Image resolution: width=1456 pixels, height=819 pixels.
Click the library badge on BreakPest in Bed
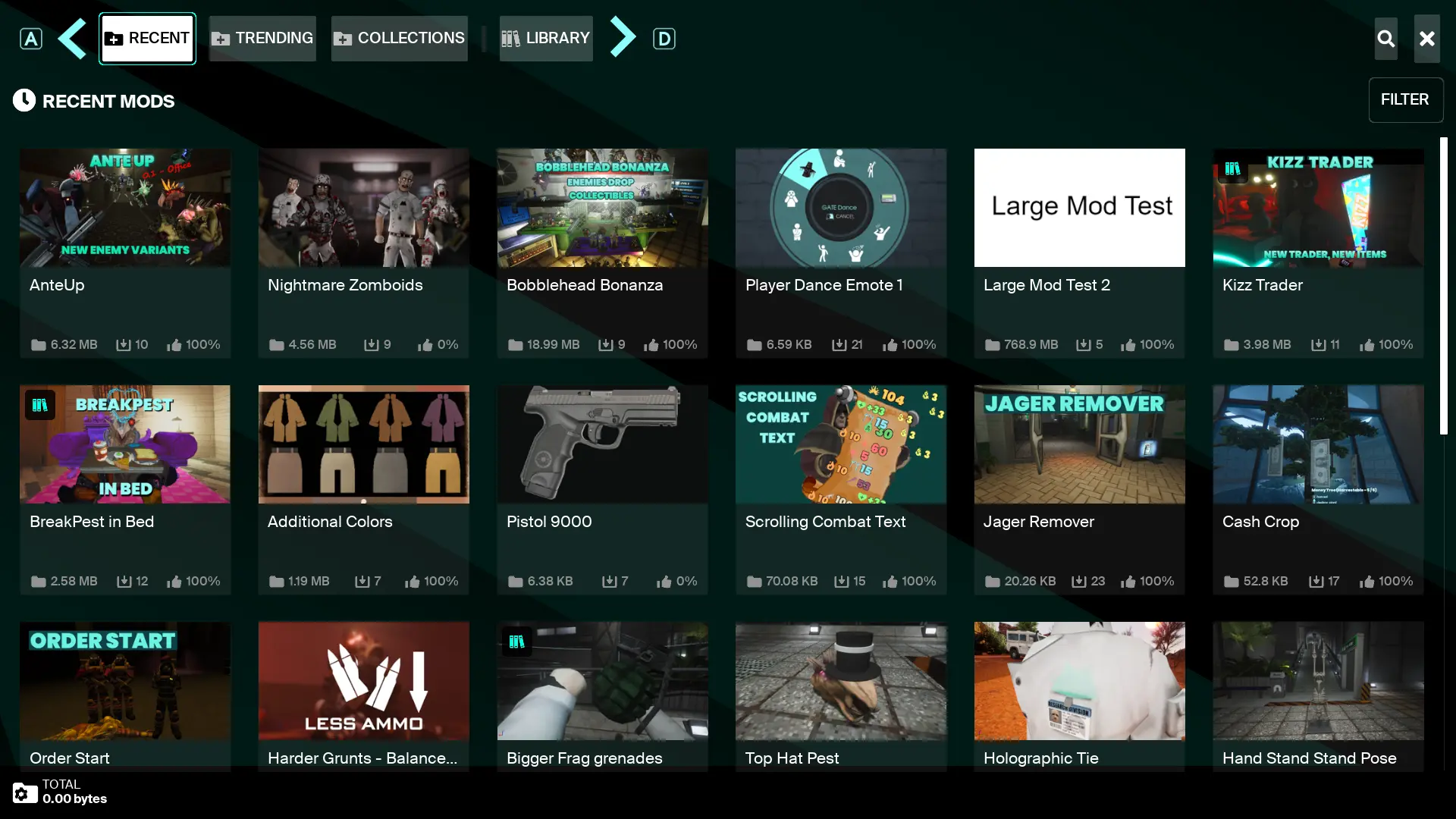tap(40, 405)
